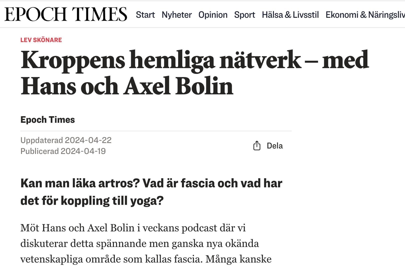Open Hälsa & Livsstil in the navigation
405x270 pixels.
(290, 15)
